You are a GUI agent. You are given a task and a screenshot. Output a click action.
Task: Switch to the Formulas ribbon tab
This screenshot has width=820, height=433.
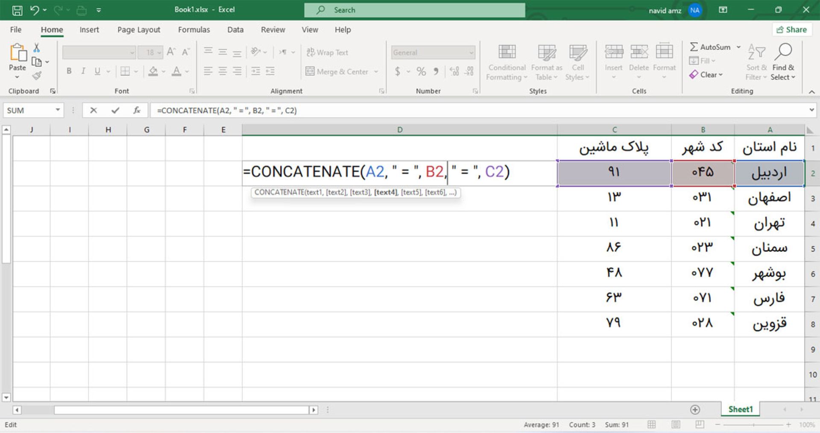(194, 29)
